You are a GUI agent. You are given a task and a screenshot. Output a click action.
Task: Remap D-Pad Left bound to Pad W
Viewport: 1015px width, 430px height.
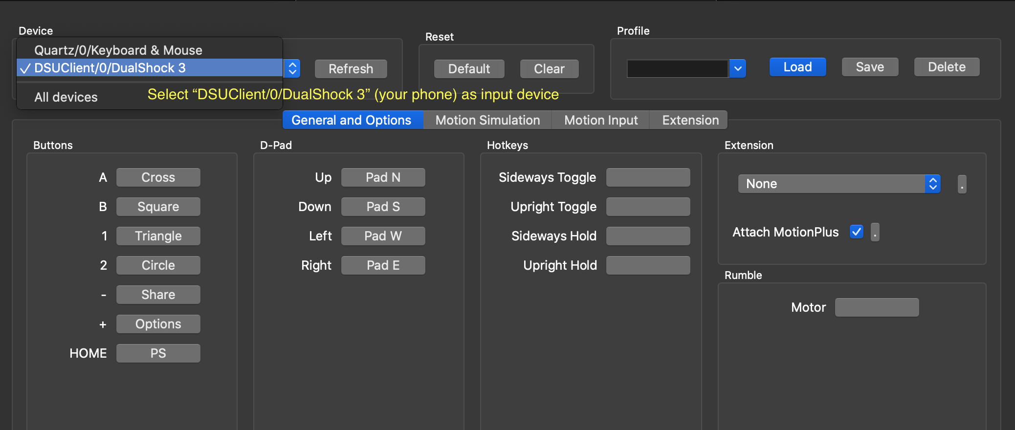tap(383, 236)
